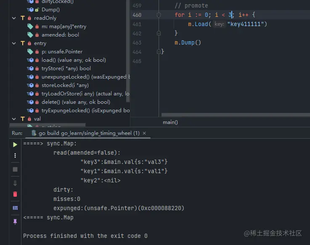
Task: Select method tryLoadOrStore(i any)
Action: (x=85, y=94)
